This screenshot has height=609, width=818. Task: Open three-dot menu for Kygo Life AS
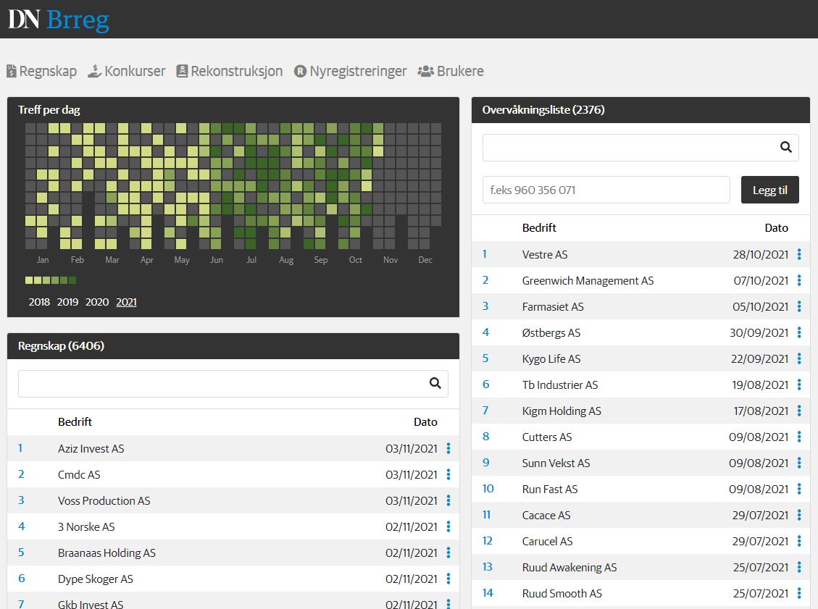pos(799,358)
